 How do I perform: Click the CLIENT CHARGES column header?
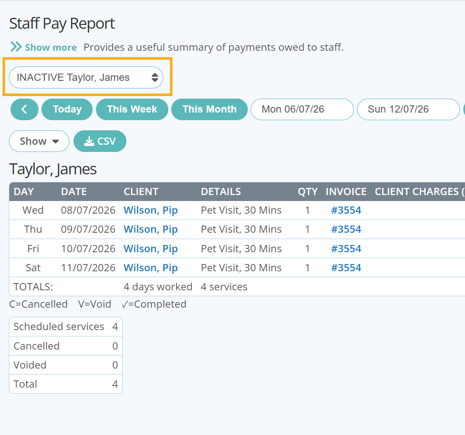click(x=420, y=192)
